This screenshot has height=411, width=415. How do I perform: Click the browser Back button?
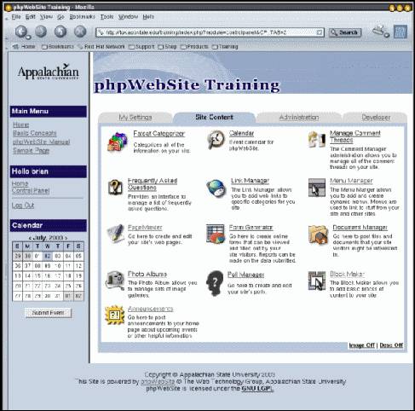pos(21,32)
